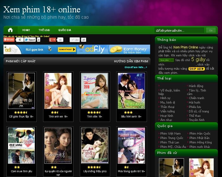Open poster for Phía trong quần lót 18+
This screenshot has width=222, height=177.
click(131, 146)
